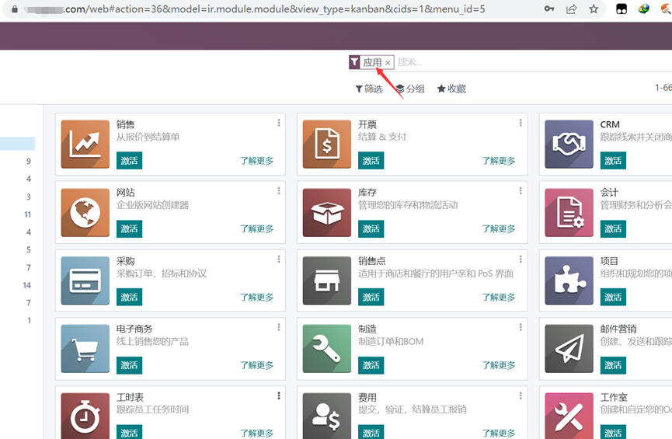Image resolution: width=672 pixels, height=439 pixels.
Task: Open the 制造 card options menu
Action: point(521,327)
